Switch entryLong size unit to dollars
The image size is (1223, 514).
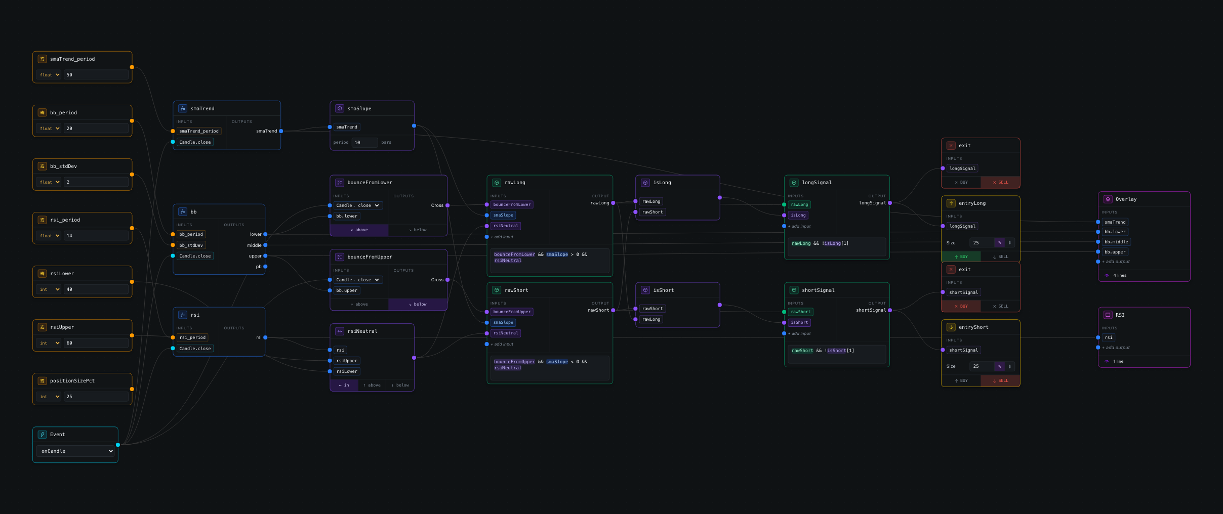click(1009, 243)
